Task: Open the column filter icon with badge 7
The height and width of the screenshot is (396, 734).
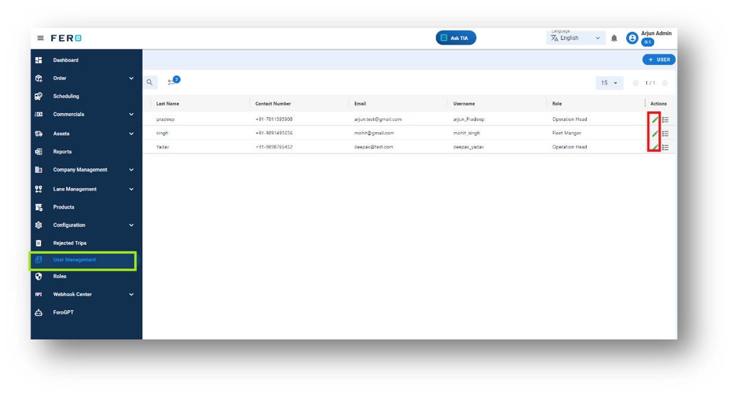Action: click(173, 81)
